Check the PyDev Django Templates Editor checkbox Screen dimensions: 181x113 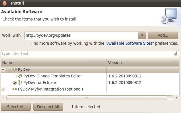(x=15, y=76)
